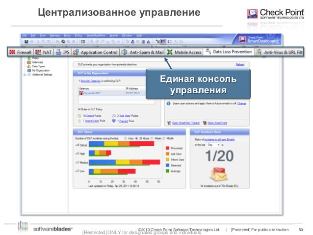Open the Anti-Virus & URL Filtering tab
Image resolution: width=313 pixels, height=235 pixels.
279,52
